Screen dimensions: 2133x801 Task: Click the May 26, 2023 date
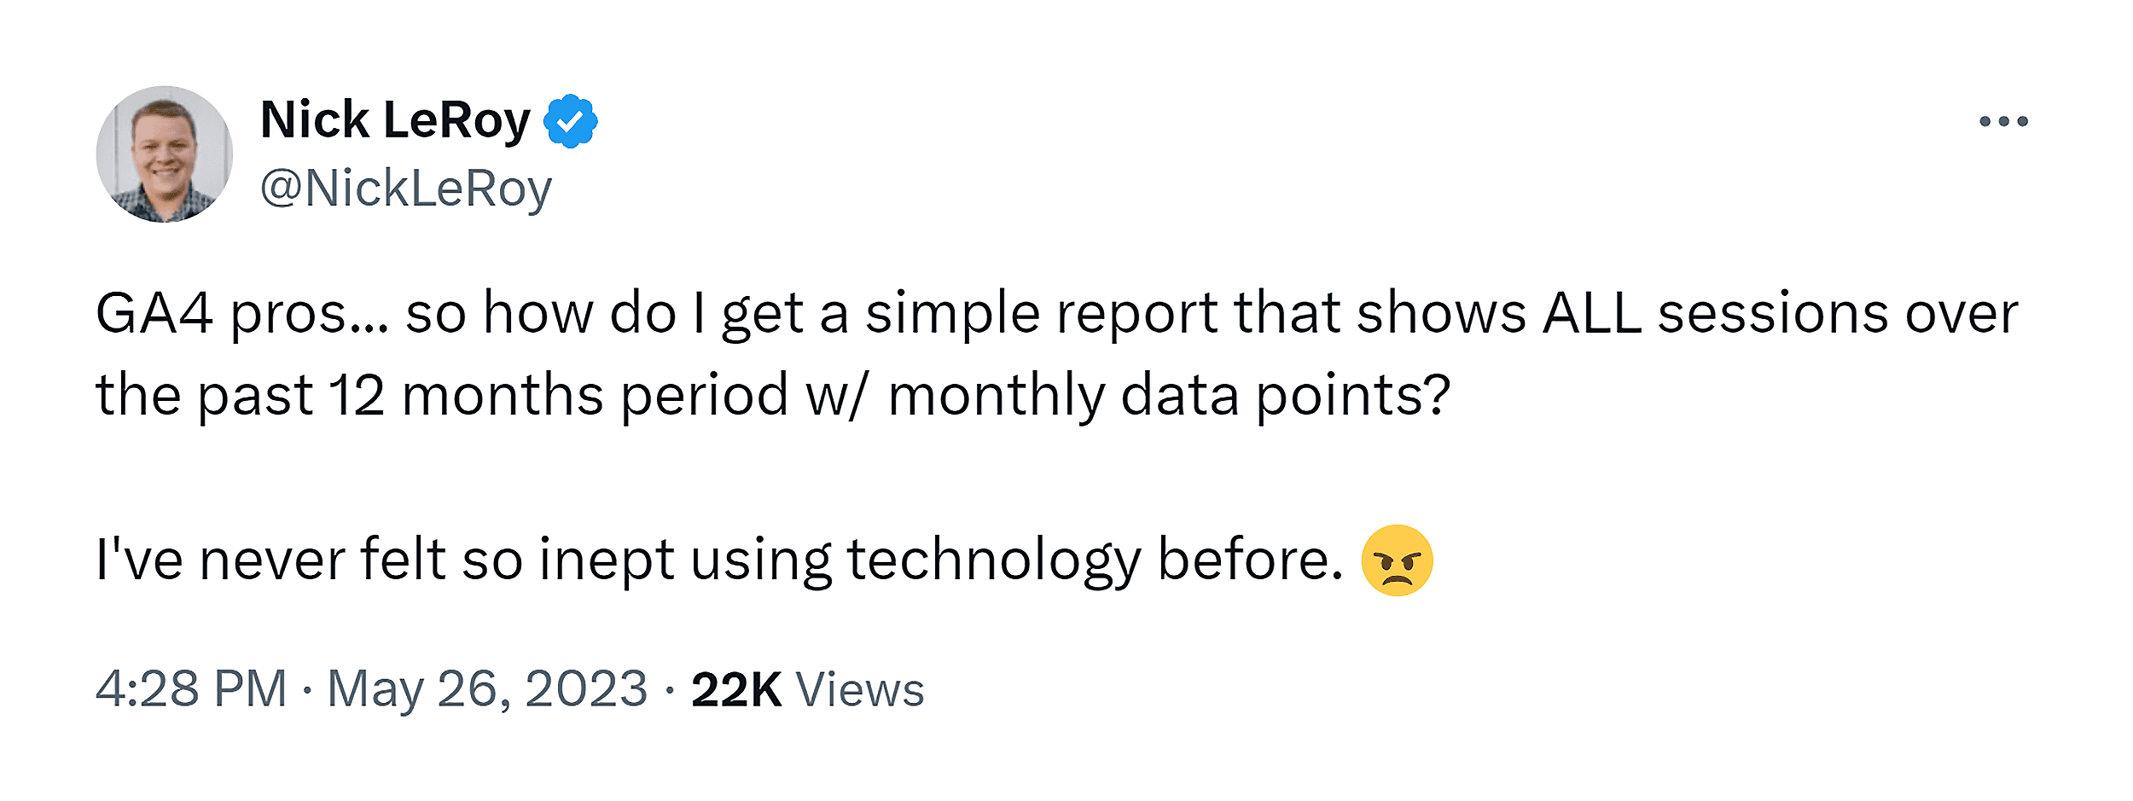click(487, 688)
